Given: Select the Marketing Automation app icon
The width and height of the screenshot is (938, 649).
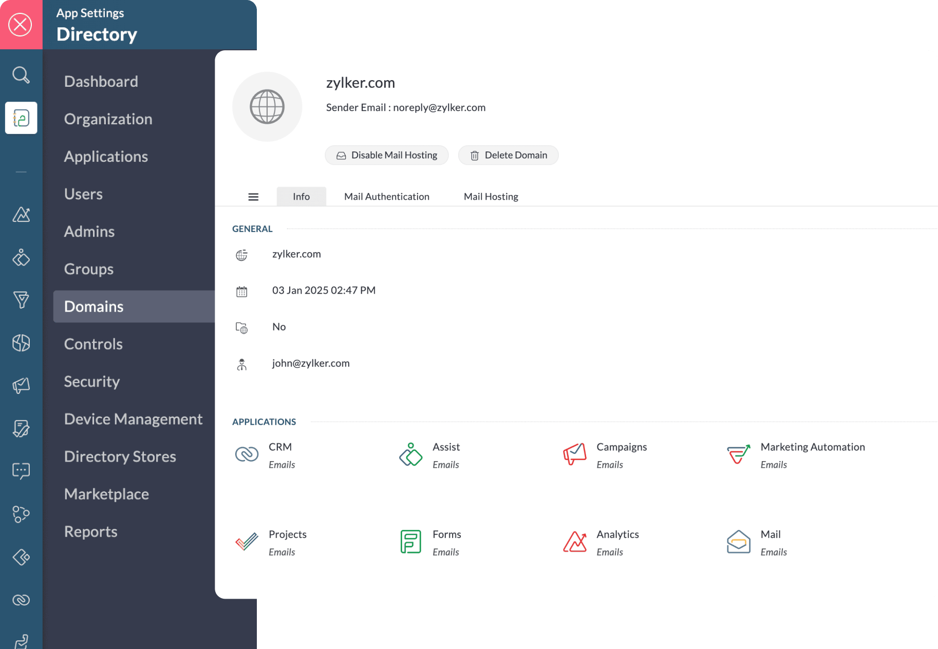Looking at the screenshot, I should 738,454.
